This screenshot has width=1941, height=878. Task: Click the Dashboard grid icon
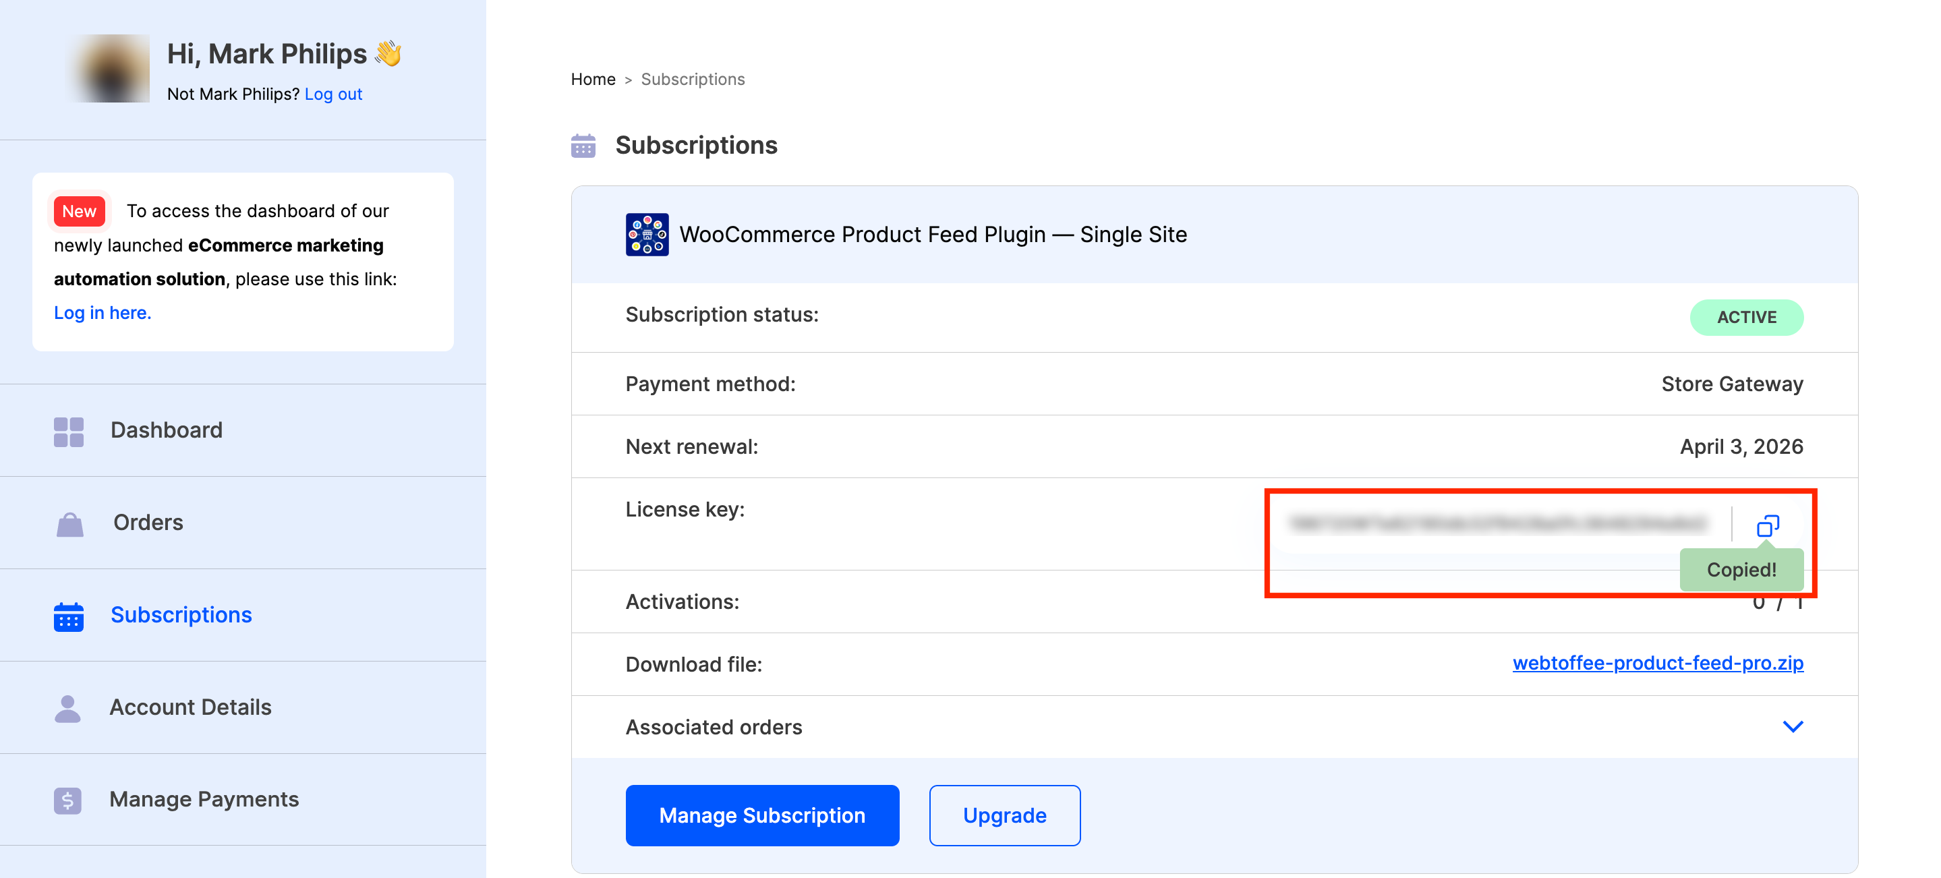[69, 432]
